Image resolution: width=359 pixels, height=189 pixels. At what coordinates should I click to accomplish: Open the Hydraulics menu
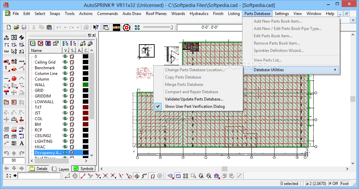[199, 13]
